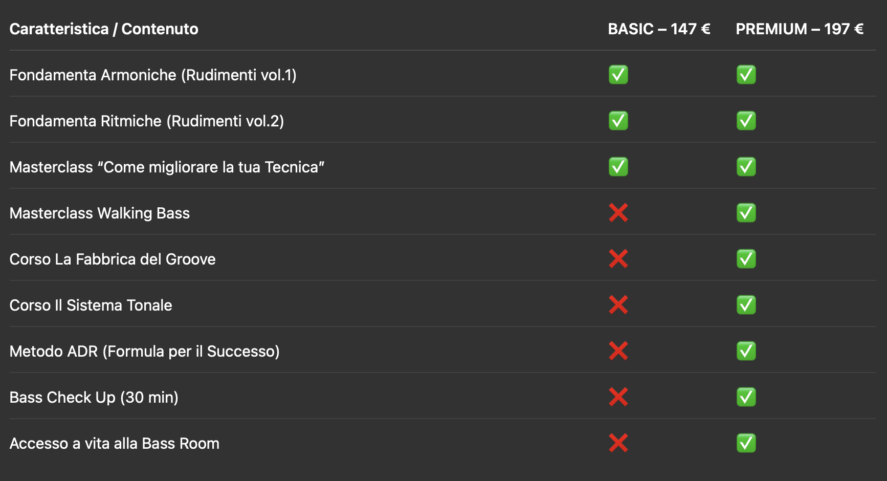Viewport: 887px width, 481px height.
Task: Click red X for Accesso a vita alla Bass Room
Action: (618, 443)
